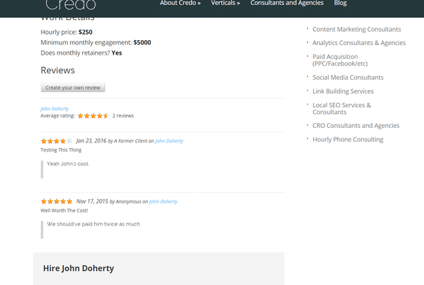
Task: Open John Doherty link above Average rating
Action: coord(55,109)
